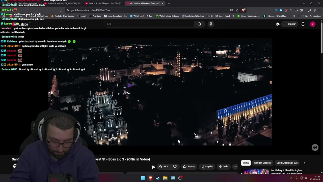Click the blue sound-wave extension icon
323x182 pixels.
pyautogui.click(x=276, y=10)
